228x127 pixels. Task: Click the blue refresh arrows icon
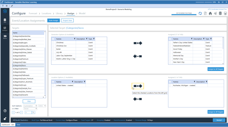pyautogui.click(x=200, y=13)
